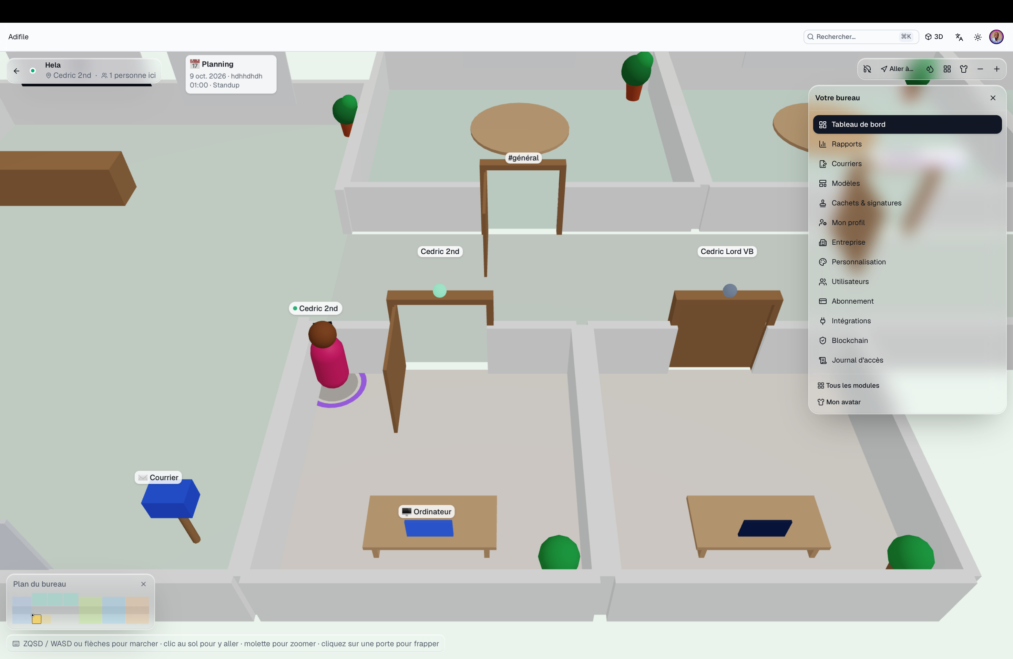Go back with the left arrow icon
This screenshot has height=659, width=1013.
tap(17, 71)
